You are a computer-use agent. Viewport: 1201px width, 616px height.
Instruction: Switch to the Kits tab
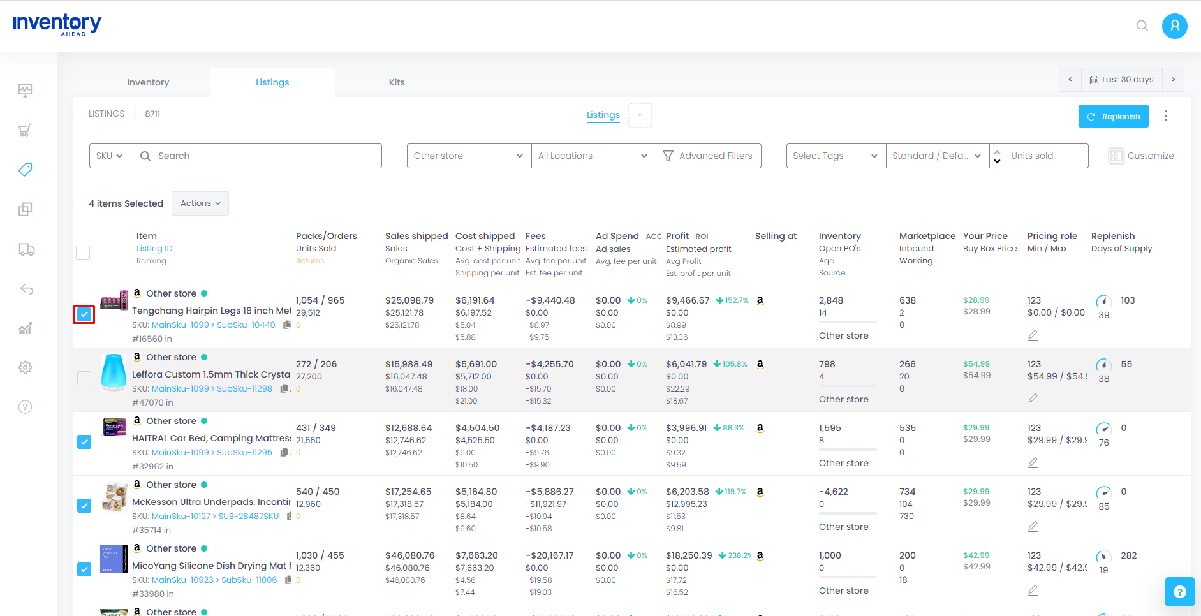397,82
